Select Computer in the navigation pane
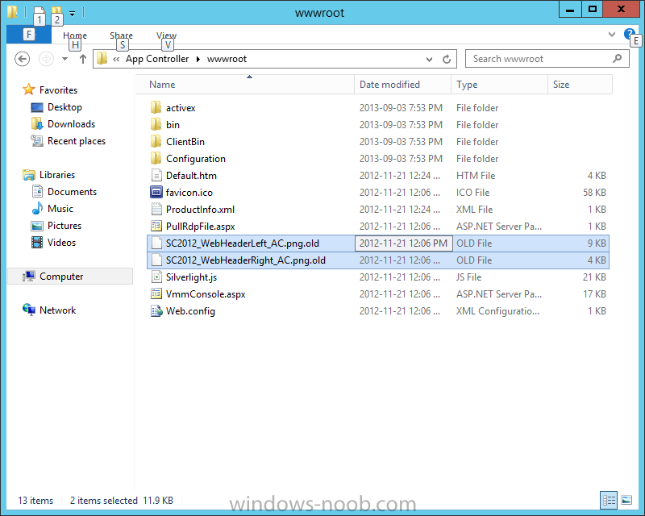Image resolution: width=645 pixels, height=516 pixels. click(61, 277)
